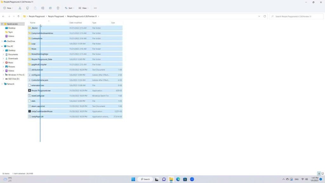Collapse the This PC tree node

tap(2, 46)
